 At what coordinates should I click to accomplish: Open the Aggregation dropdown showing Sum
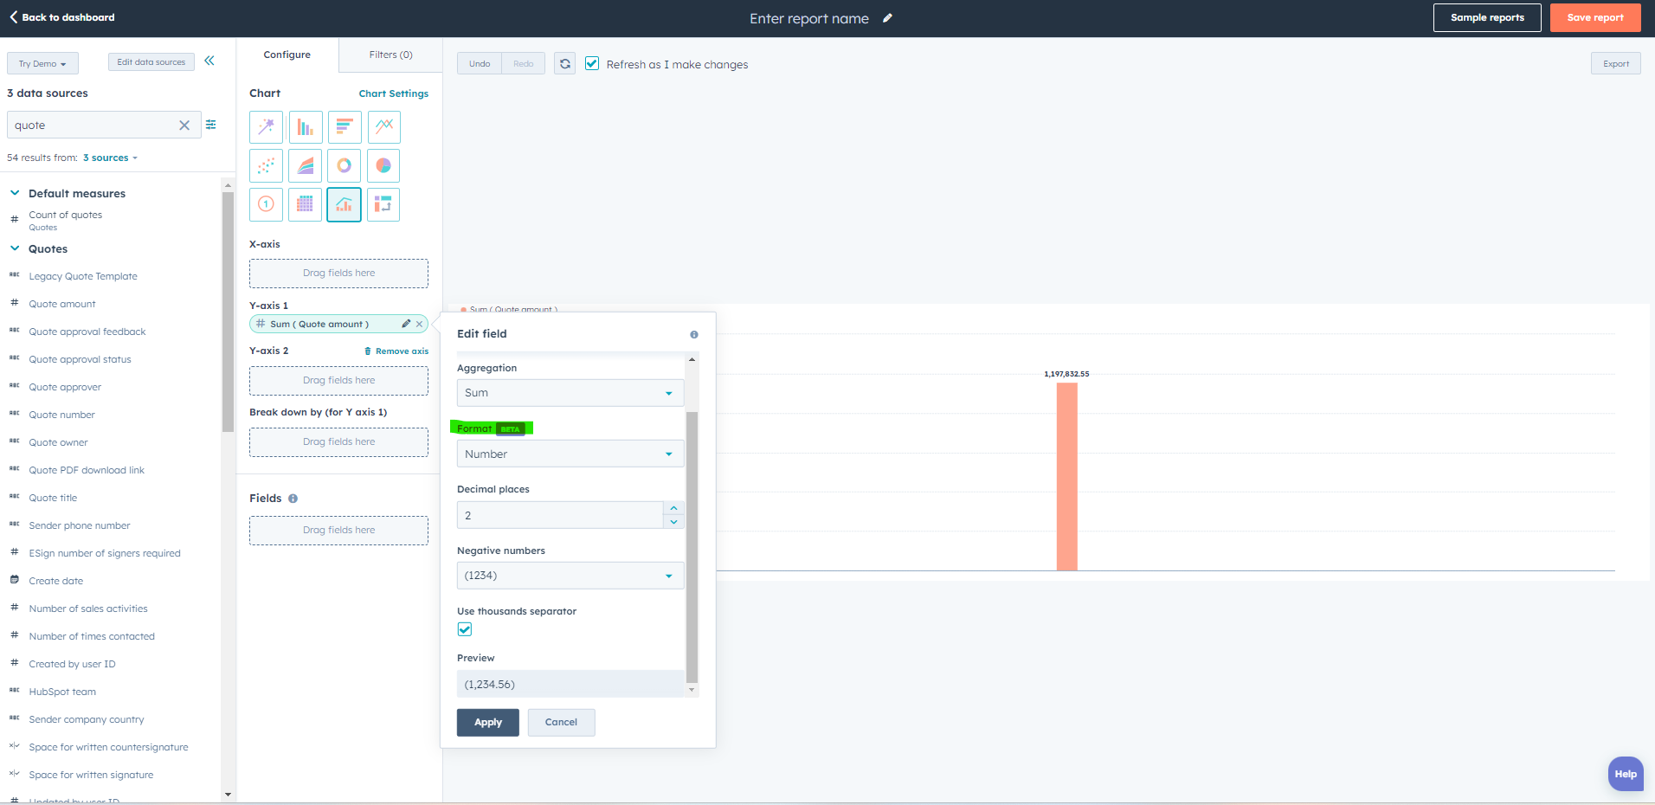[x=570, y=393]
